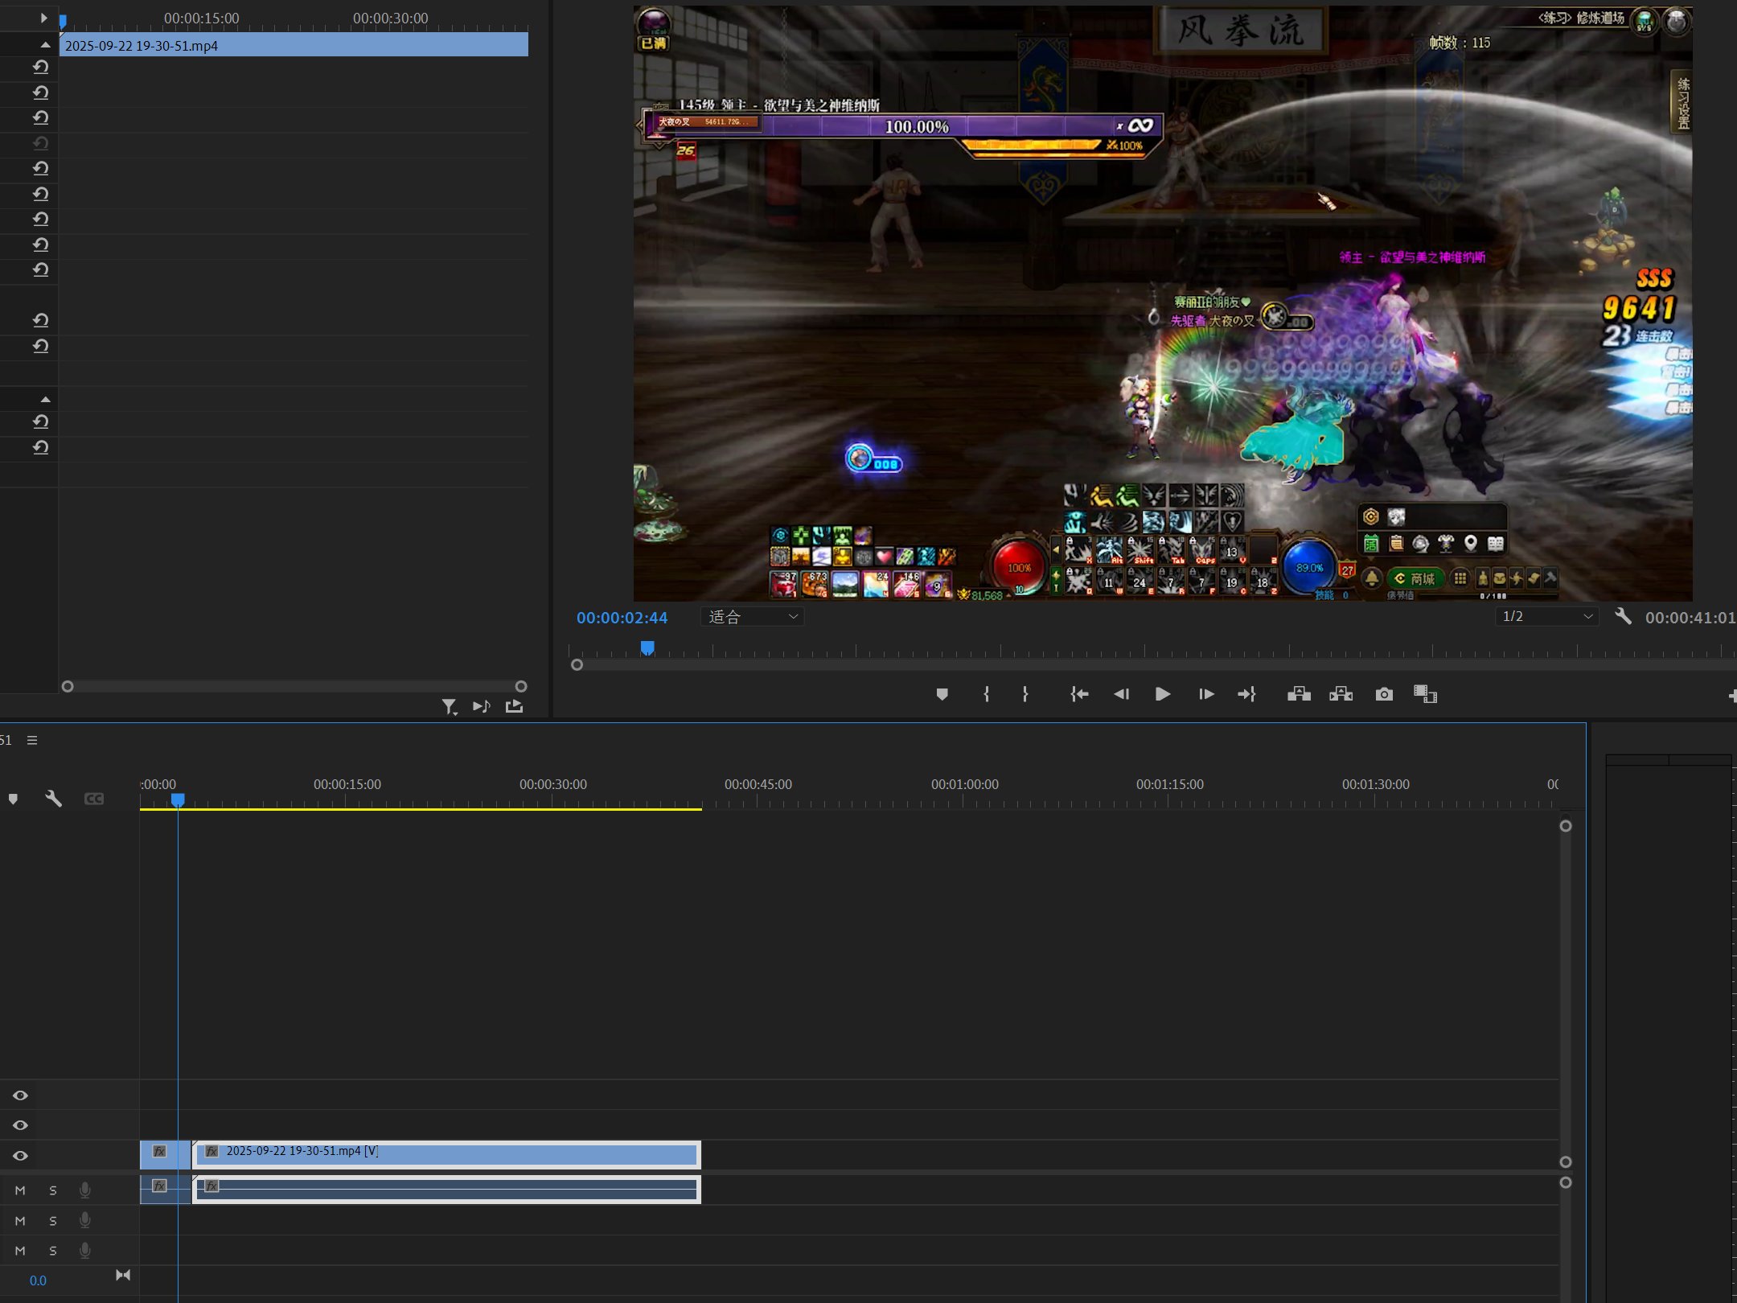Enable voice-over mic on the clip's audio track
Viewport: 1737px width, 1303px height.
(x=84, y=1190)
